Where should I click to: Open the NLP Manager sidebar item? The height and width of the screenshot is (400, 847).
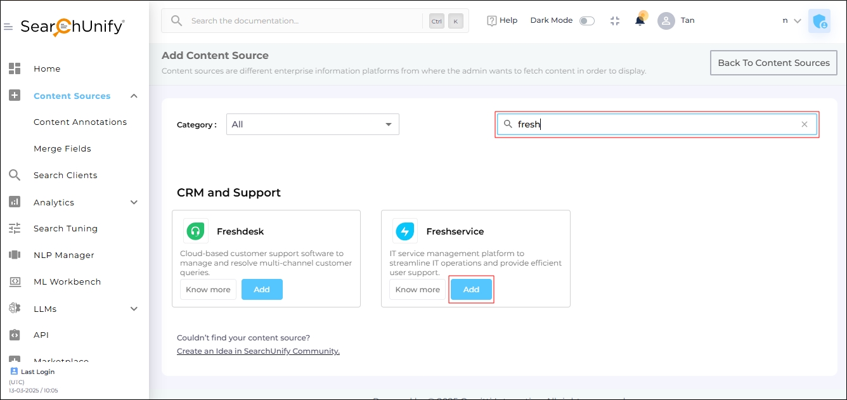point(63,255)
